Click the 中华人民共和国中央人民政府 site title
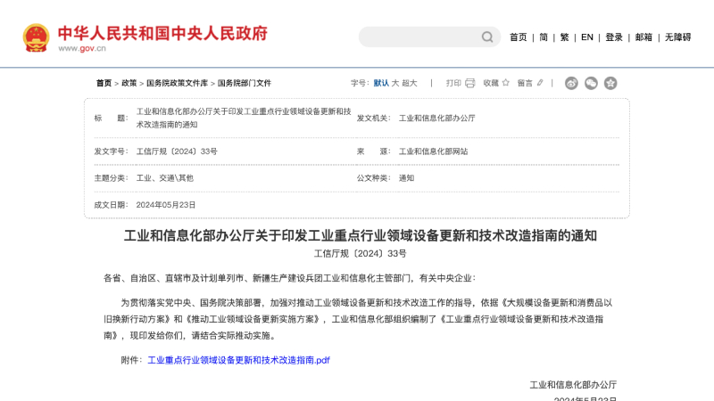Viewport: 714px width, 401px height. point(162,33)
